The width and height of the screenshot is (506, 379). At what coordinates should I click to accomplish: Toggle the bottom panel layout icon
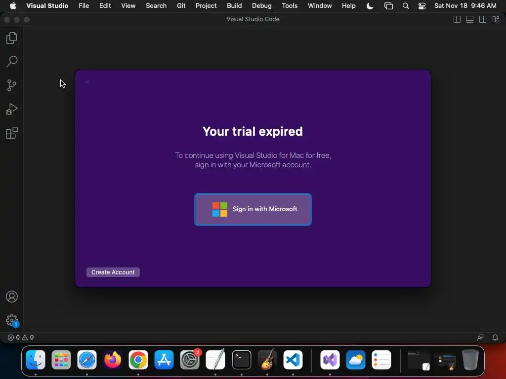click(x=470, y=19)
